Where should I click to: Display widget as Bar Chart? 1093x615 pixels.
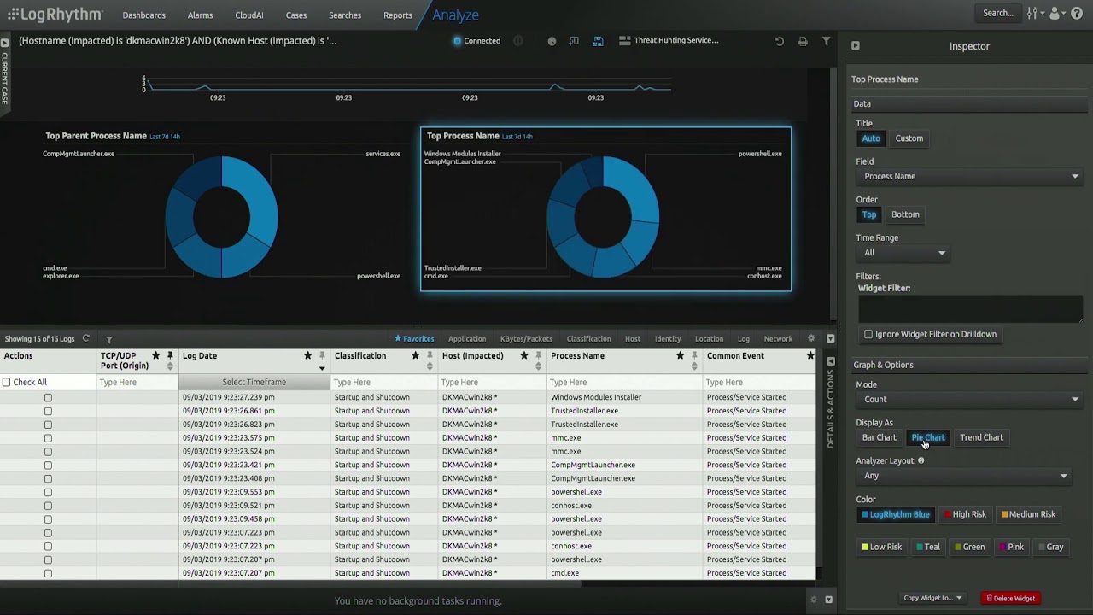coord(879,437)
